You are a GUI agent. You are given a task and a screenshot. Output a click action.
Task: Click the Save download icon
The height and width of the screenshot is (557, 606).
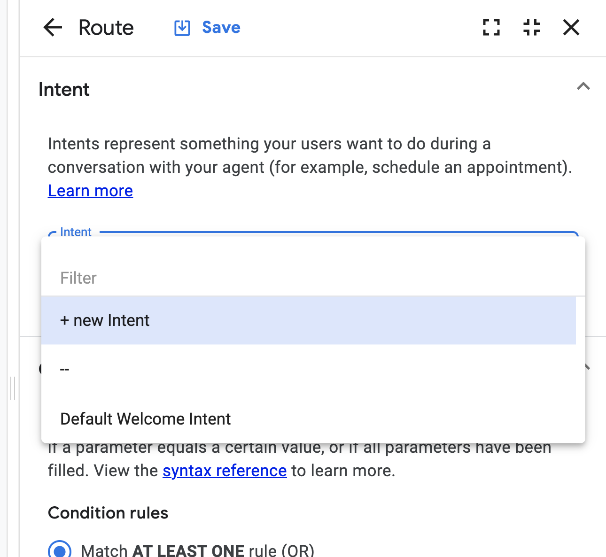(x=182, y=28)
